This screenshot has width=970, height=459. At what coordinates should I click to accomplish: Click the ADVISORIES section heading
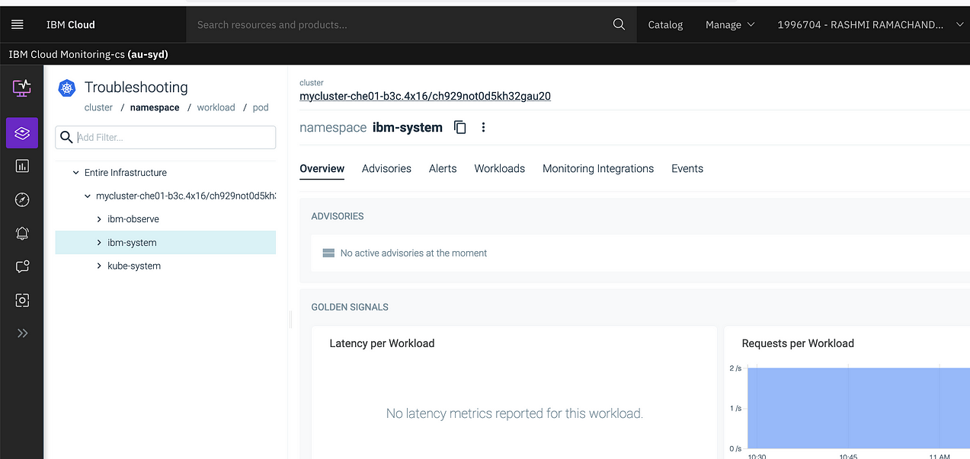click(x=338, y=217)
